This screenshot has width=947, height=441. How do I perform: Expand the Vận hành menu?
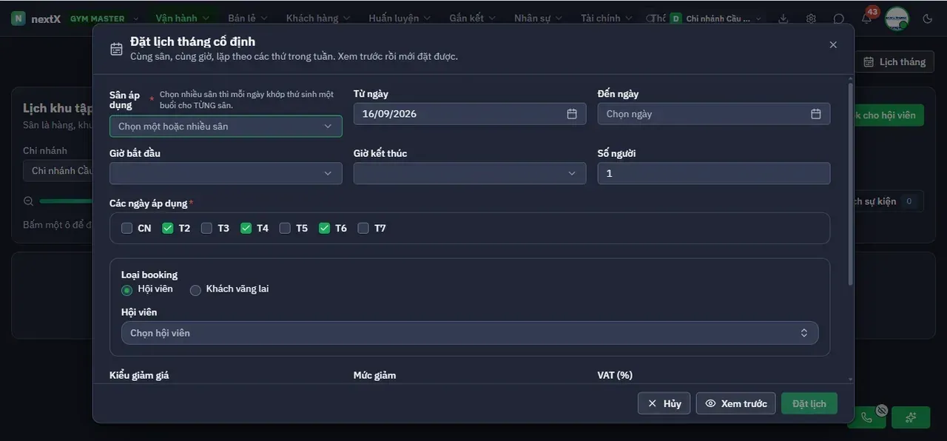(x=183, y=18)
